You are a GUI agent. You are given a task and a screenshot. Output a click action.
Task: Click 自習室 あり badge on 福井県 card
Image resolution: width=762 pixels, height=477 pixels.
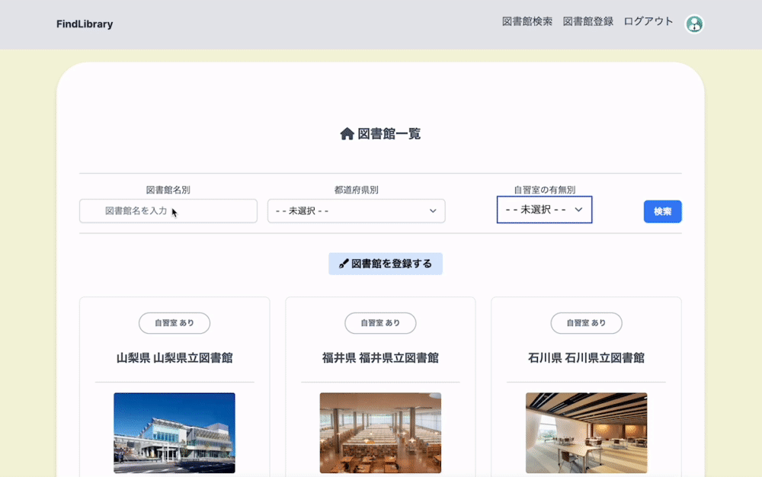click(x=380, y=323)
